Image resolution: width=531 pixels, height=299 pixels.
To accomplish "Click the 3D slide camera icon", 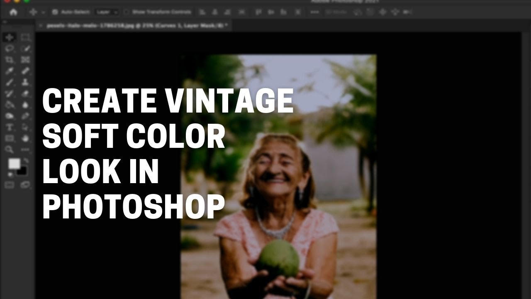I will coord(396,12).
